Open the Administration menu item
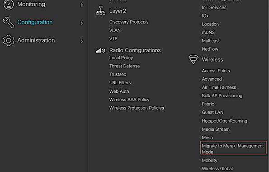269x172 pixels. click(36, 40)
